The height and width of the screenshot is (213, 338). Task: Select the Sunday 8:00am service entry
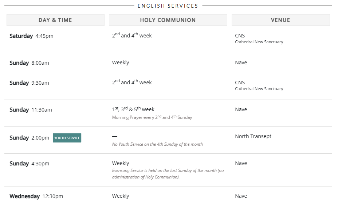pos(29,63)
